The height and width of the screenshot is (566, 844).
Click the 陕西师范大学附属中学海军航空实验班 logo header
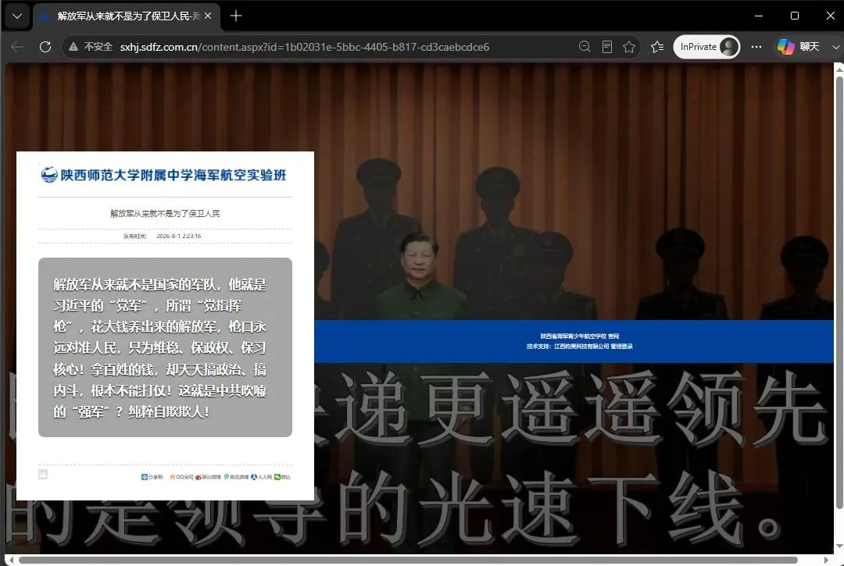coord(163,175)
